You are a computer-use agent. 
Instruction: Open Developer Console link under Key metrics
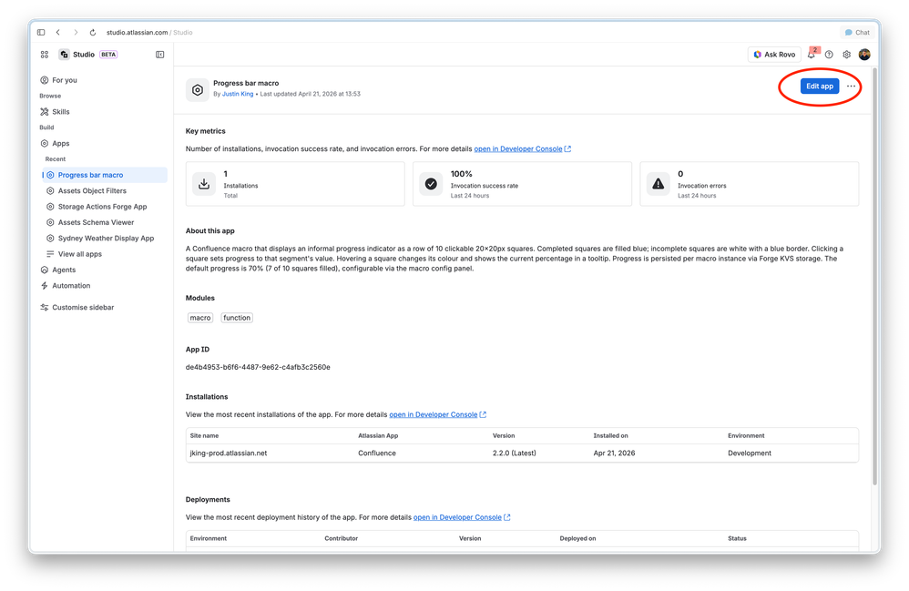click(522, 149)
